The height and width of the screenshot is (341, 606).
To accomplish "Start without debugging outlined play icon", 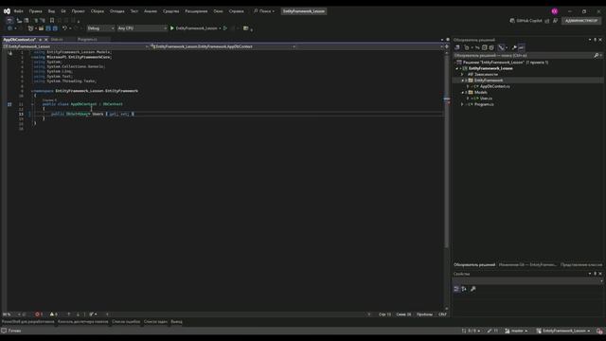I will pos(225,28).
